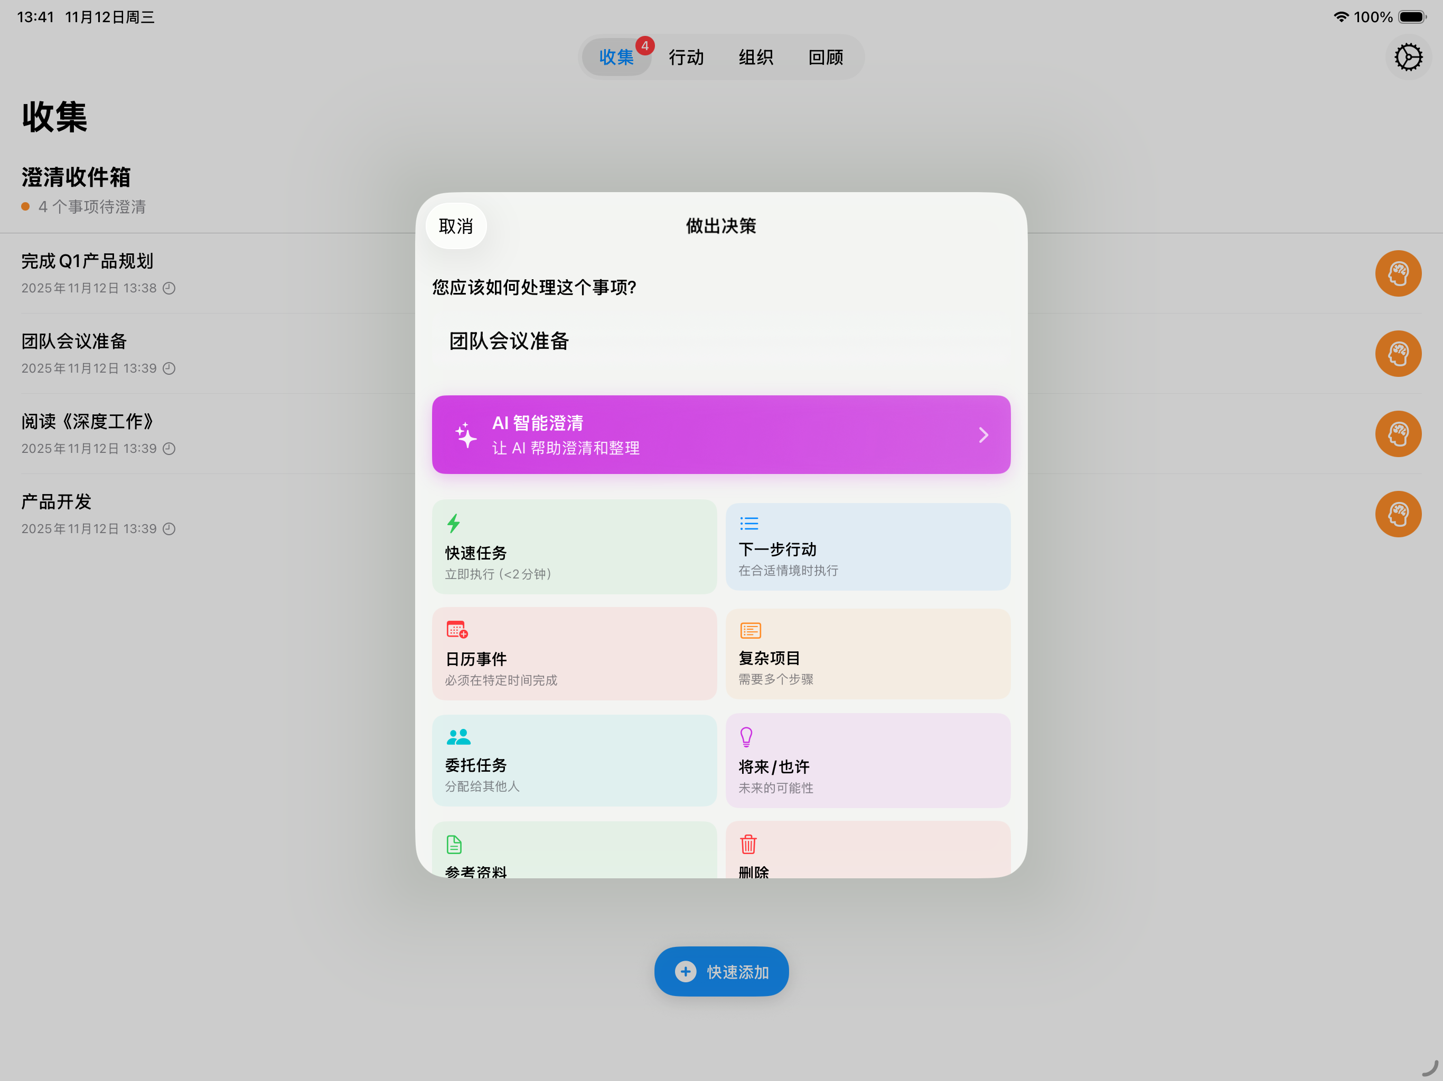Click the 参考资料 document icon
The width and height of the screenshot is (1443, 1081).
(455, 845)
